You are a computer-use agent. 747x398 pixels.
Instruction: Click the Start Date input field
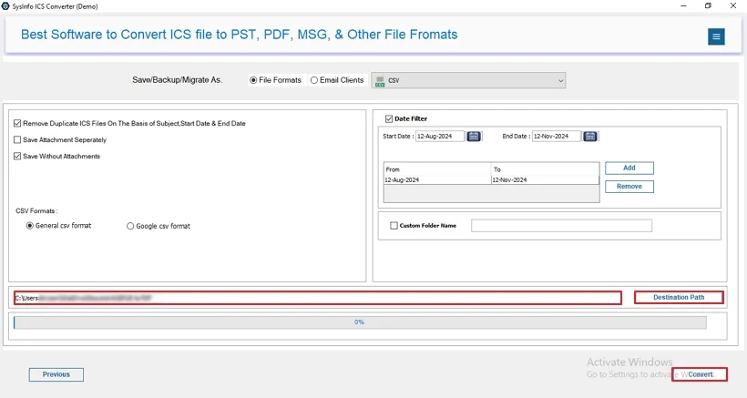tap(440, 137)
